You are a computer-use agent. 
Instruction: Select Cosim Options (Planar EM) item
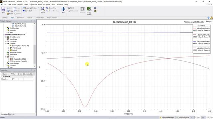coord(21,46)
